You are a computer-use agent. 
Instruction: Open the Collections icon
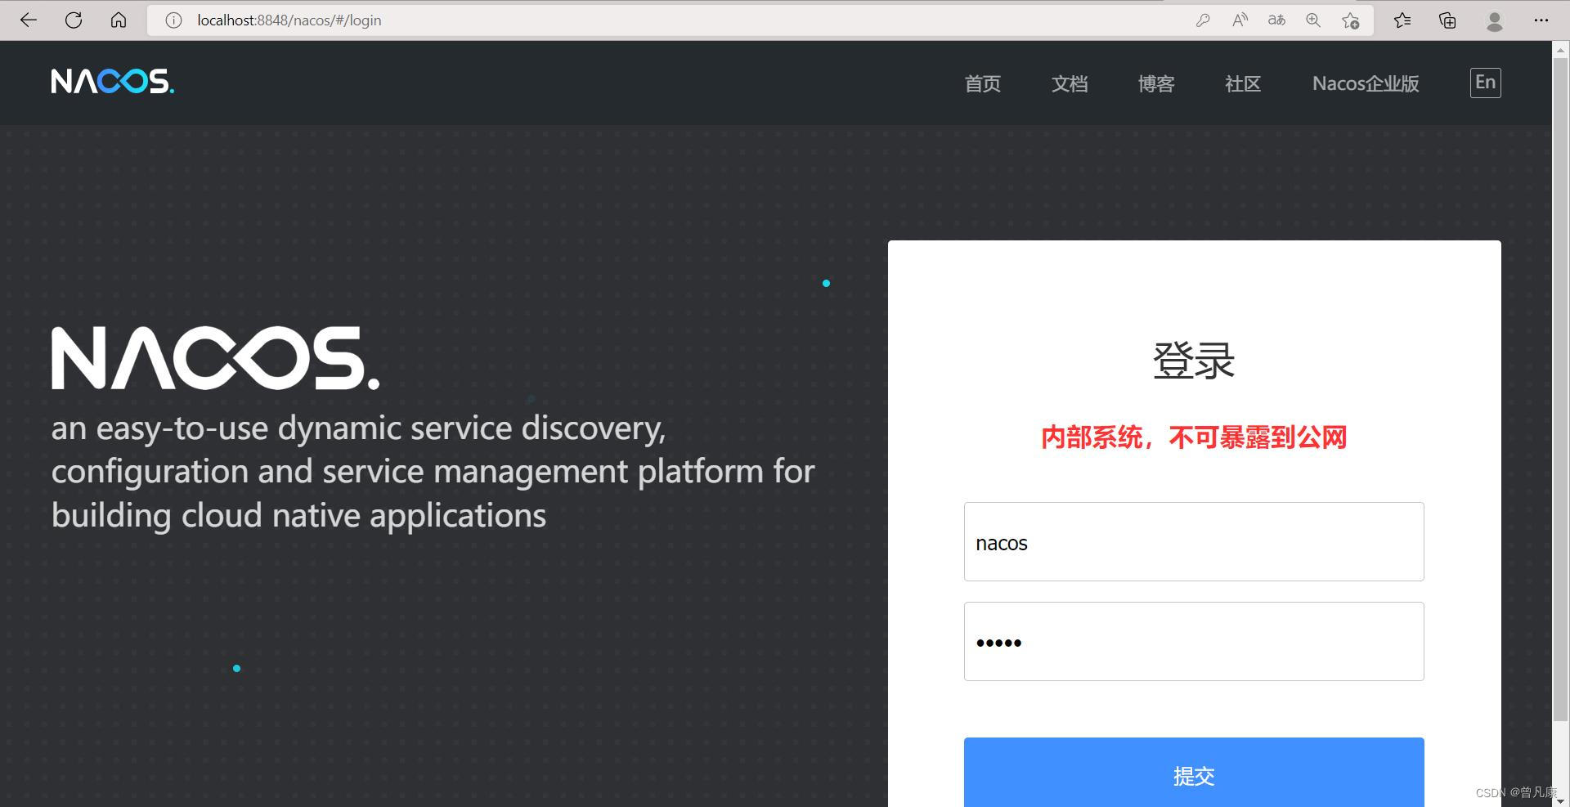pyautogui.click(x=1447, y=20)
